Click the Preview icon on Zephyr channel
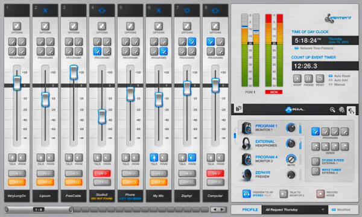This screenshot has height=217, width=362. tap(192, 158)
